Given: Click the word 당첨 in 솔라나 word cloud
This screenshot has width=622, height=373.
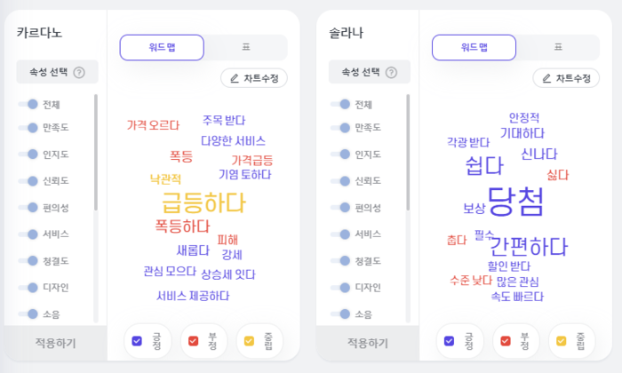Looking at the screenshot, I should pos(515,202).
